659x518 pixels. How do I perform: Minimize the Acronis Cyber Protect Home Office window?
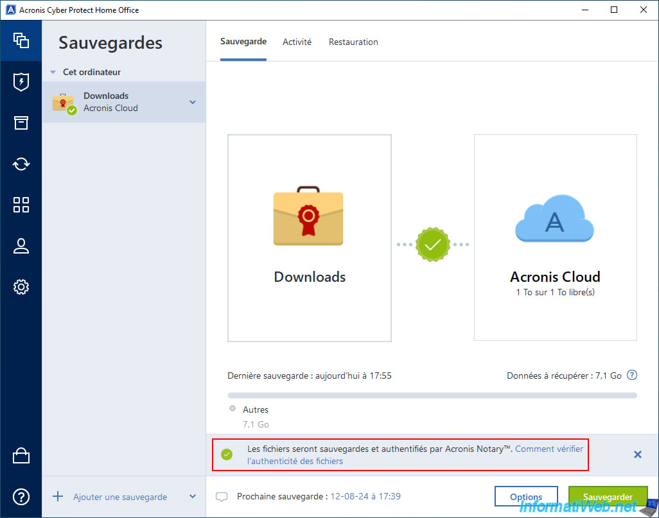coord(585,10)
